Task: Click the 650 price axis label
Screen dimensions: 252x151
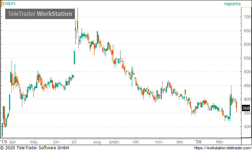Action: click(x=247, y=31)
